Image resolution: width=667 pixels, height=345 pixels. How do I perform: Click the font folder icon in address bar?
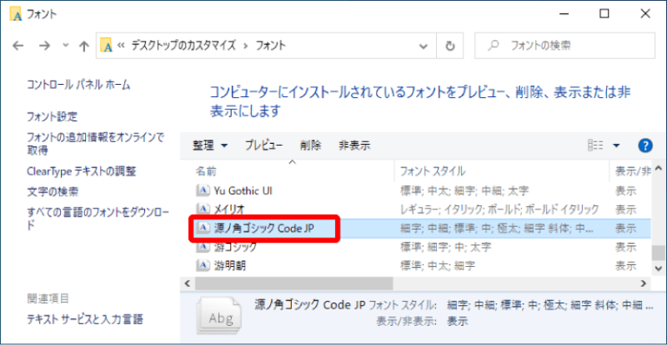(106, 45)
